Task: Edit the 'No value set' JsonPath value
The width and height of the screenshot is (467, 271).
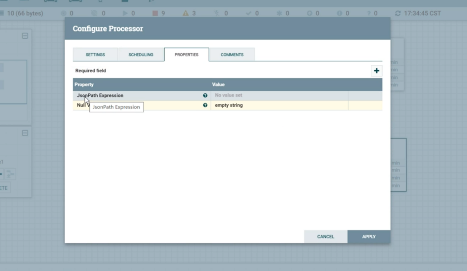Action: (279, 95)
